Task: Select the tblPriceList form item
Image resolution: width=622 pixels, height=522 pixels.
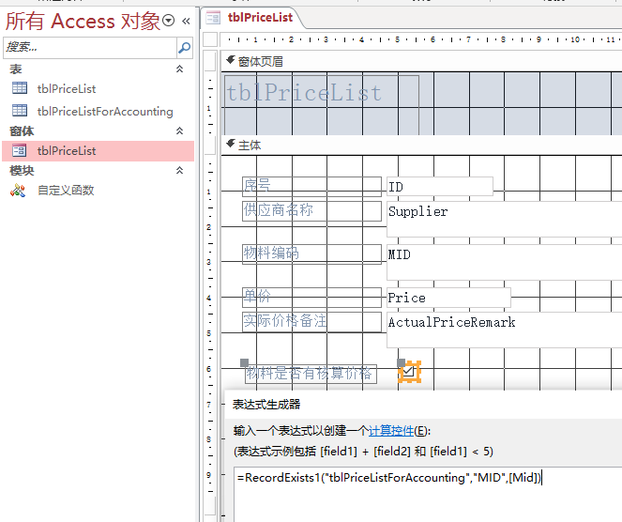Action: point(98,151)
